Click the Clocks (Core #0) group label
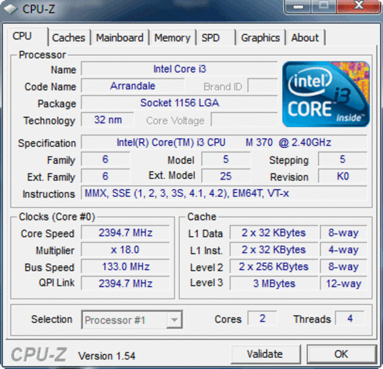The image size is (383, 369). (x=57, y=216)
